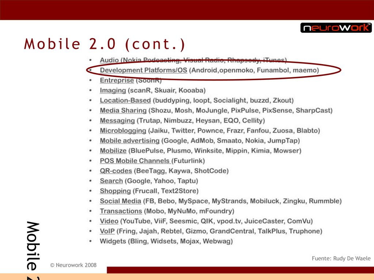
Task: Follow the Entreprise link
Action: (x=117, y=80)
